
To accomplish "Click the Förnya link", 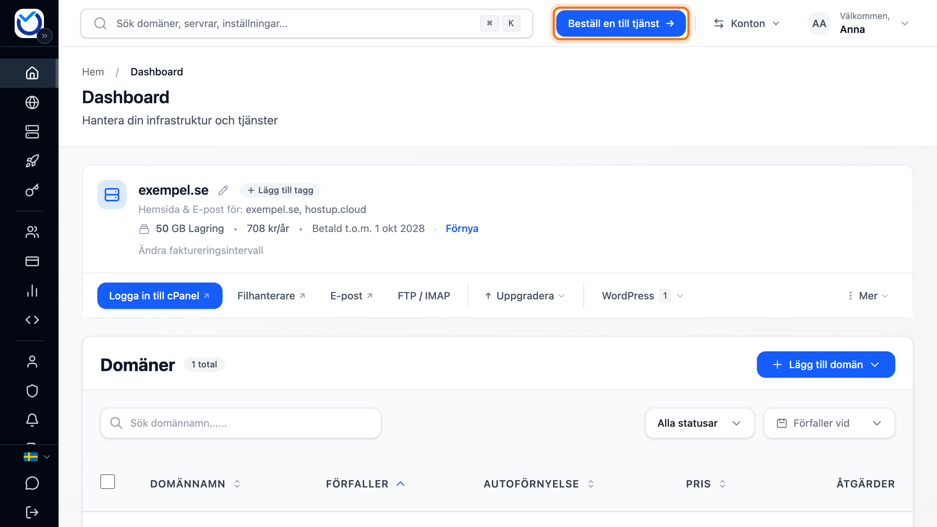I will click(x=462, y=228).
